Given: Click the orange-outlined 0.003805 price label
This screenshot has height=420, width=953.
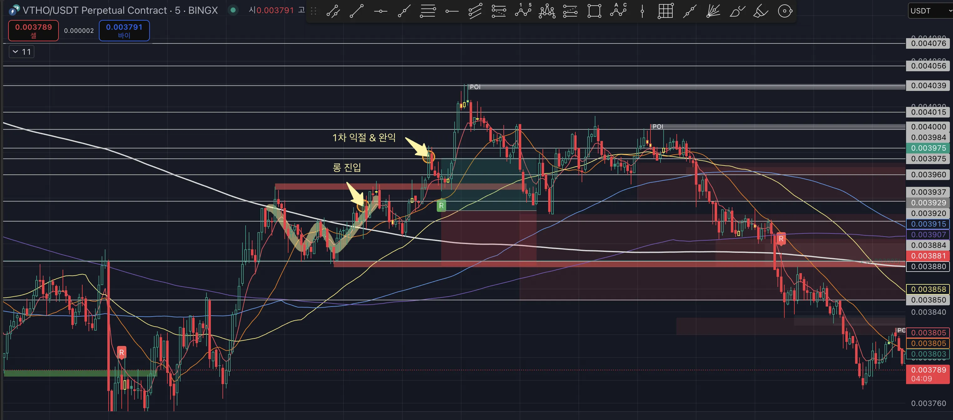Looking at the screenshot, I should [928, 343].
